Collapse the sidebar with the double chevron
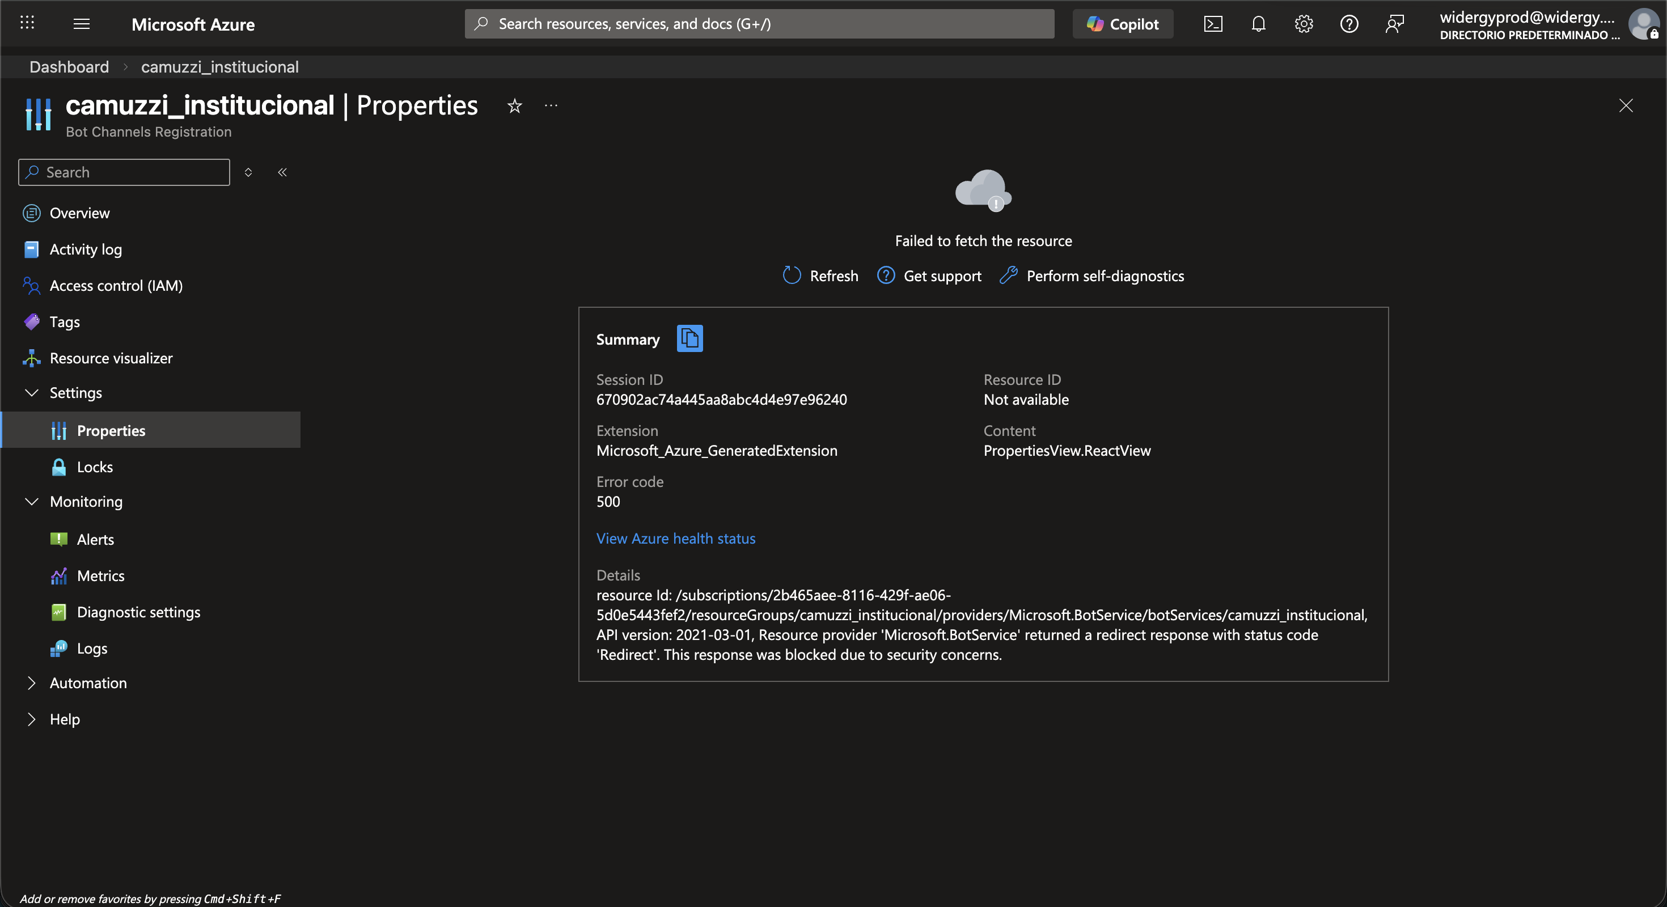 click(282, 172)
